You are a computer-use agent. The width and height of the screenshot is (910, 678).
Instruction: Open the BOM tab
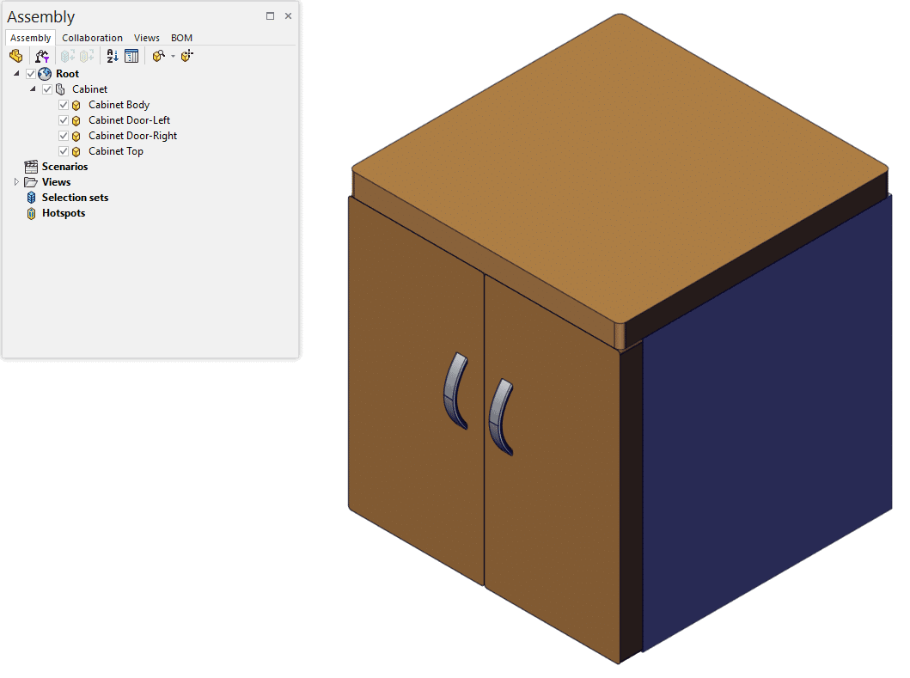pos(181,38)
